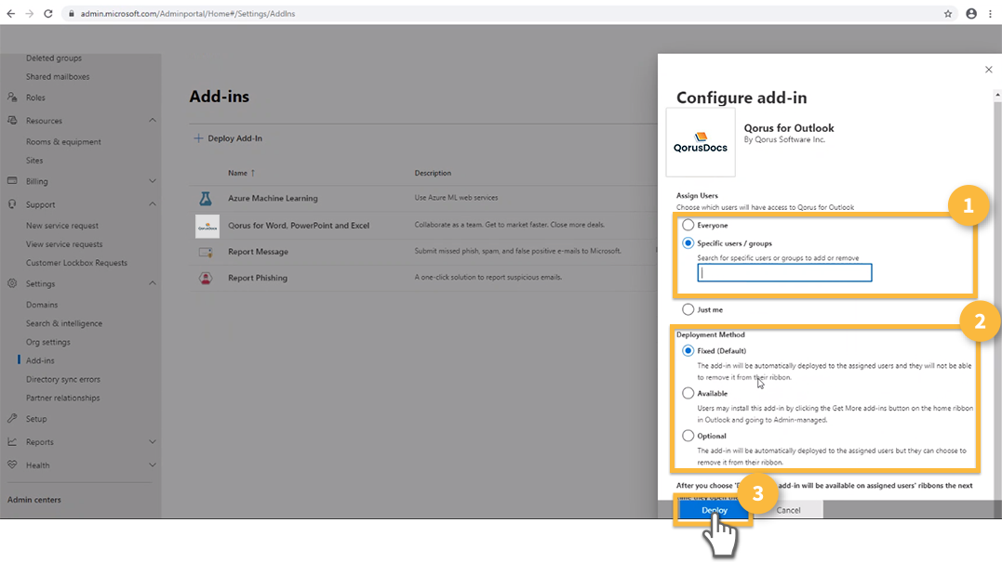
Task: Expand the Billing section chevron
Action: [152, 181]
